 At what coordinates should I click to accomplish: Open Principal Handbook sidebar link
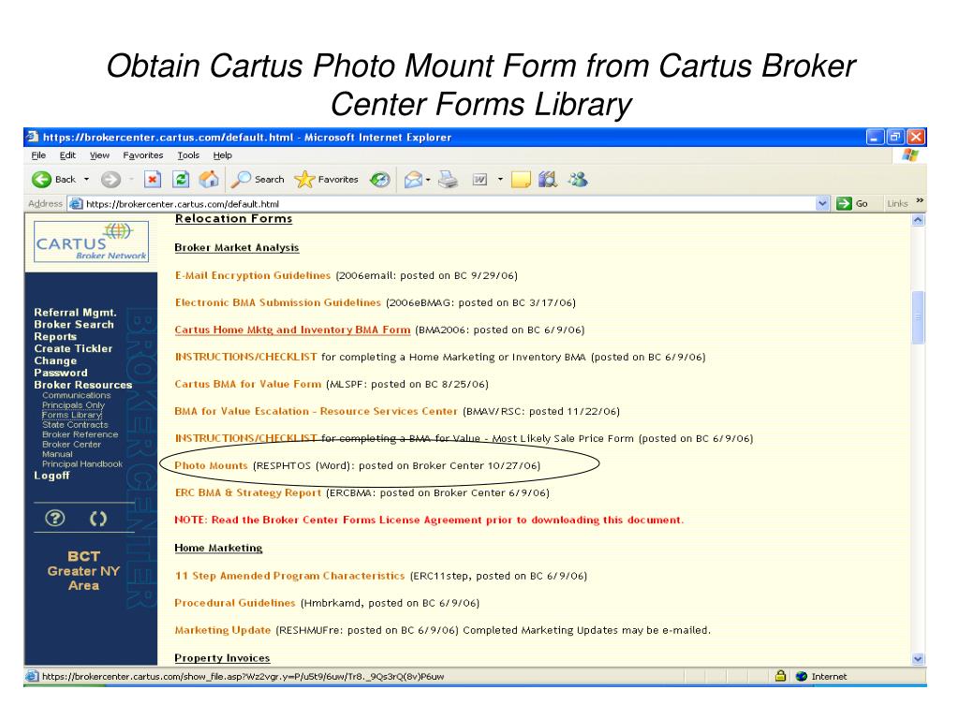tap(82, 464)
